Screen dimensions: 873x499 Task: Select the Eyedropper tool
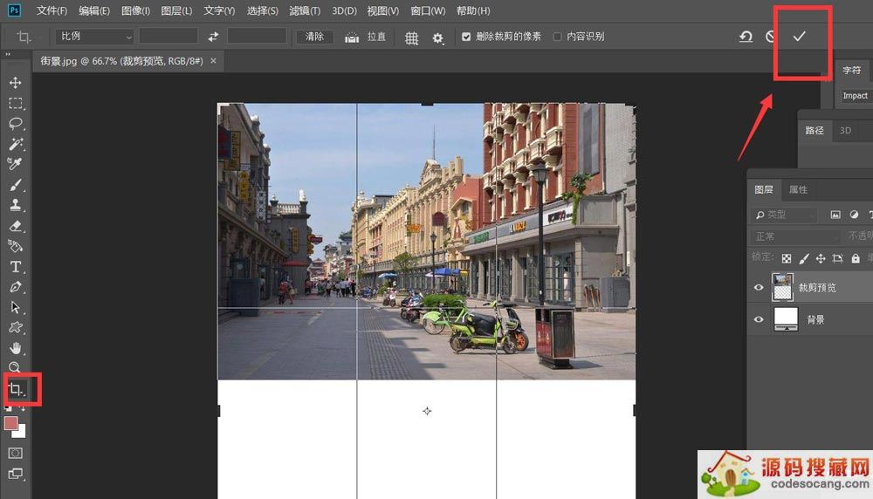[x=15, y=164]
